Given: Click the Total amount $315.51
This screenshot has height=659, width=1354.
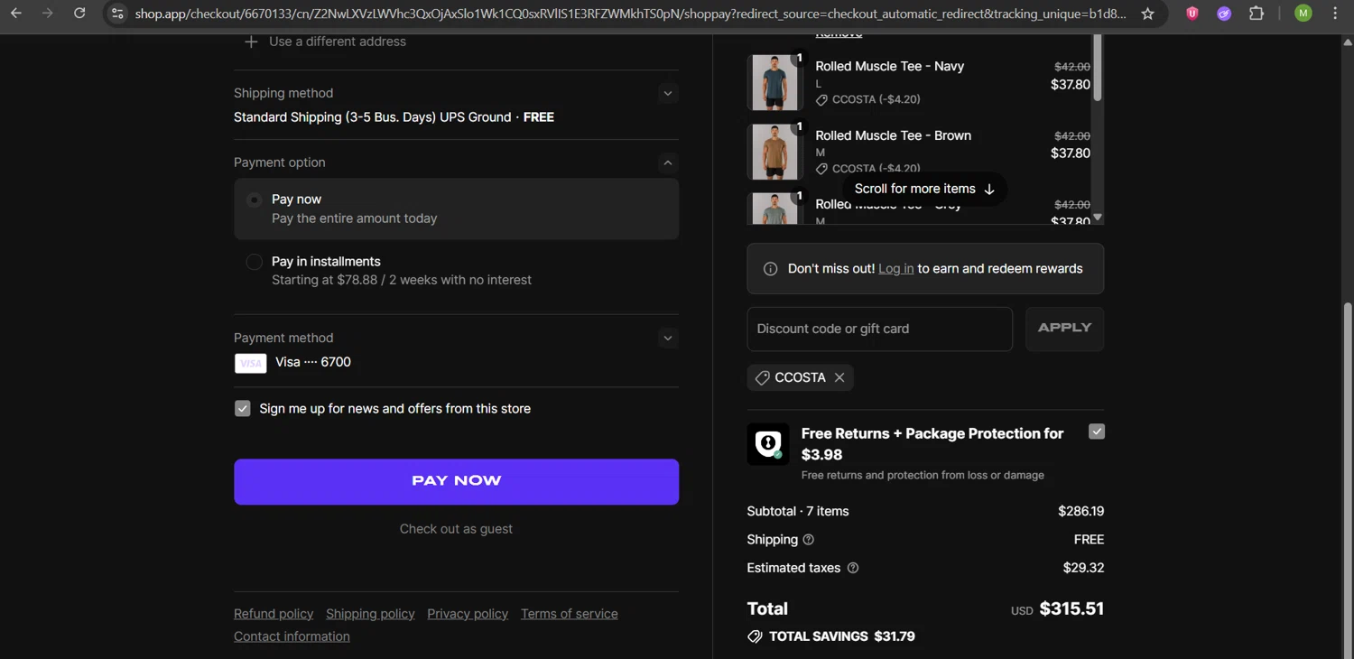Looking at the screenshot, I should [x=1071, y=609].
